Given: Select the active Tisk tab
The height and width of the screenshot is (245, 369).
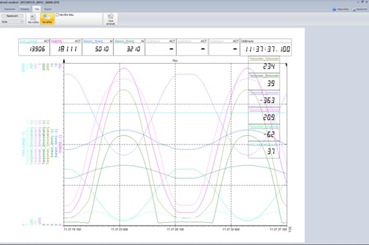Looking at the screenshot, I should pyautogui.click(x=37, y=9).
